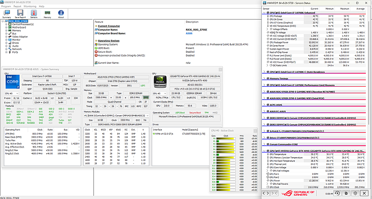Screen dimensions: 372x199
Task: Open the Program menu
Action: [6, 6]
